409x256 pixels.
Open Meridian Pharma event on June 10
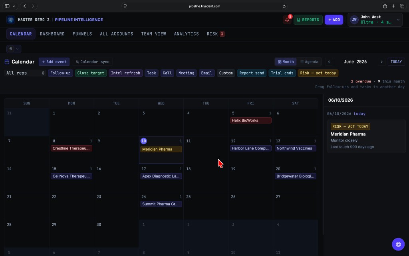161,149
